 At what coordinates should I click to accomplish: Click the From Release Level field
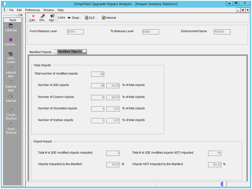pyautogui.click(x=75, y=32)
